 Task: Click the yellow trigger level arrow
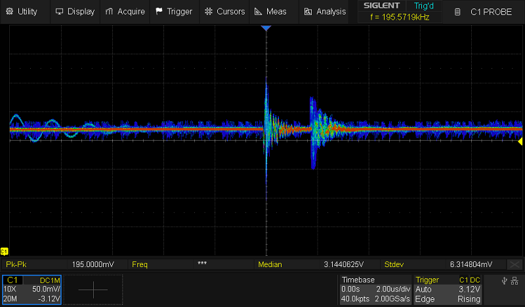[x=520, y=141]
